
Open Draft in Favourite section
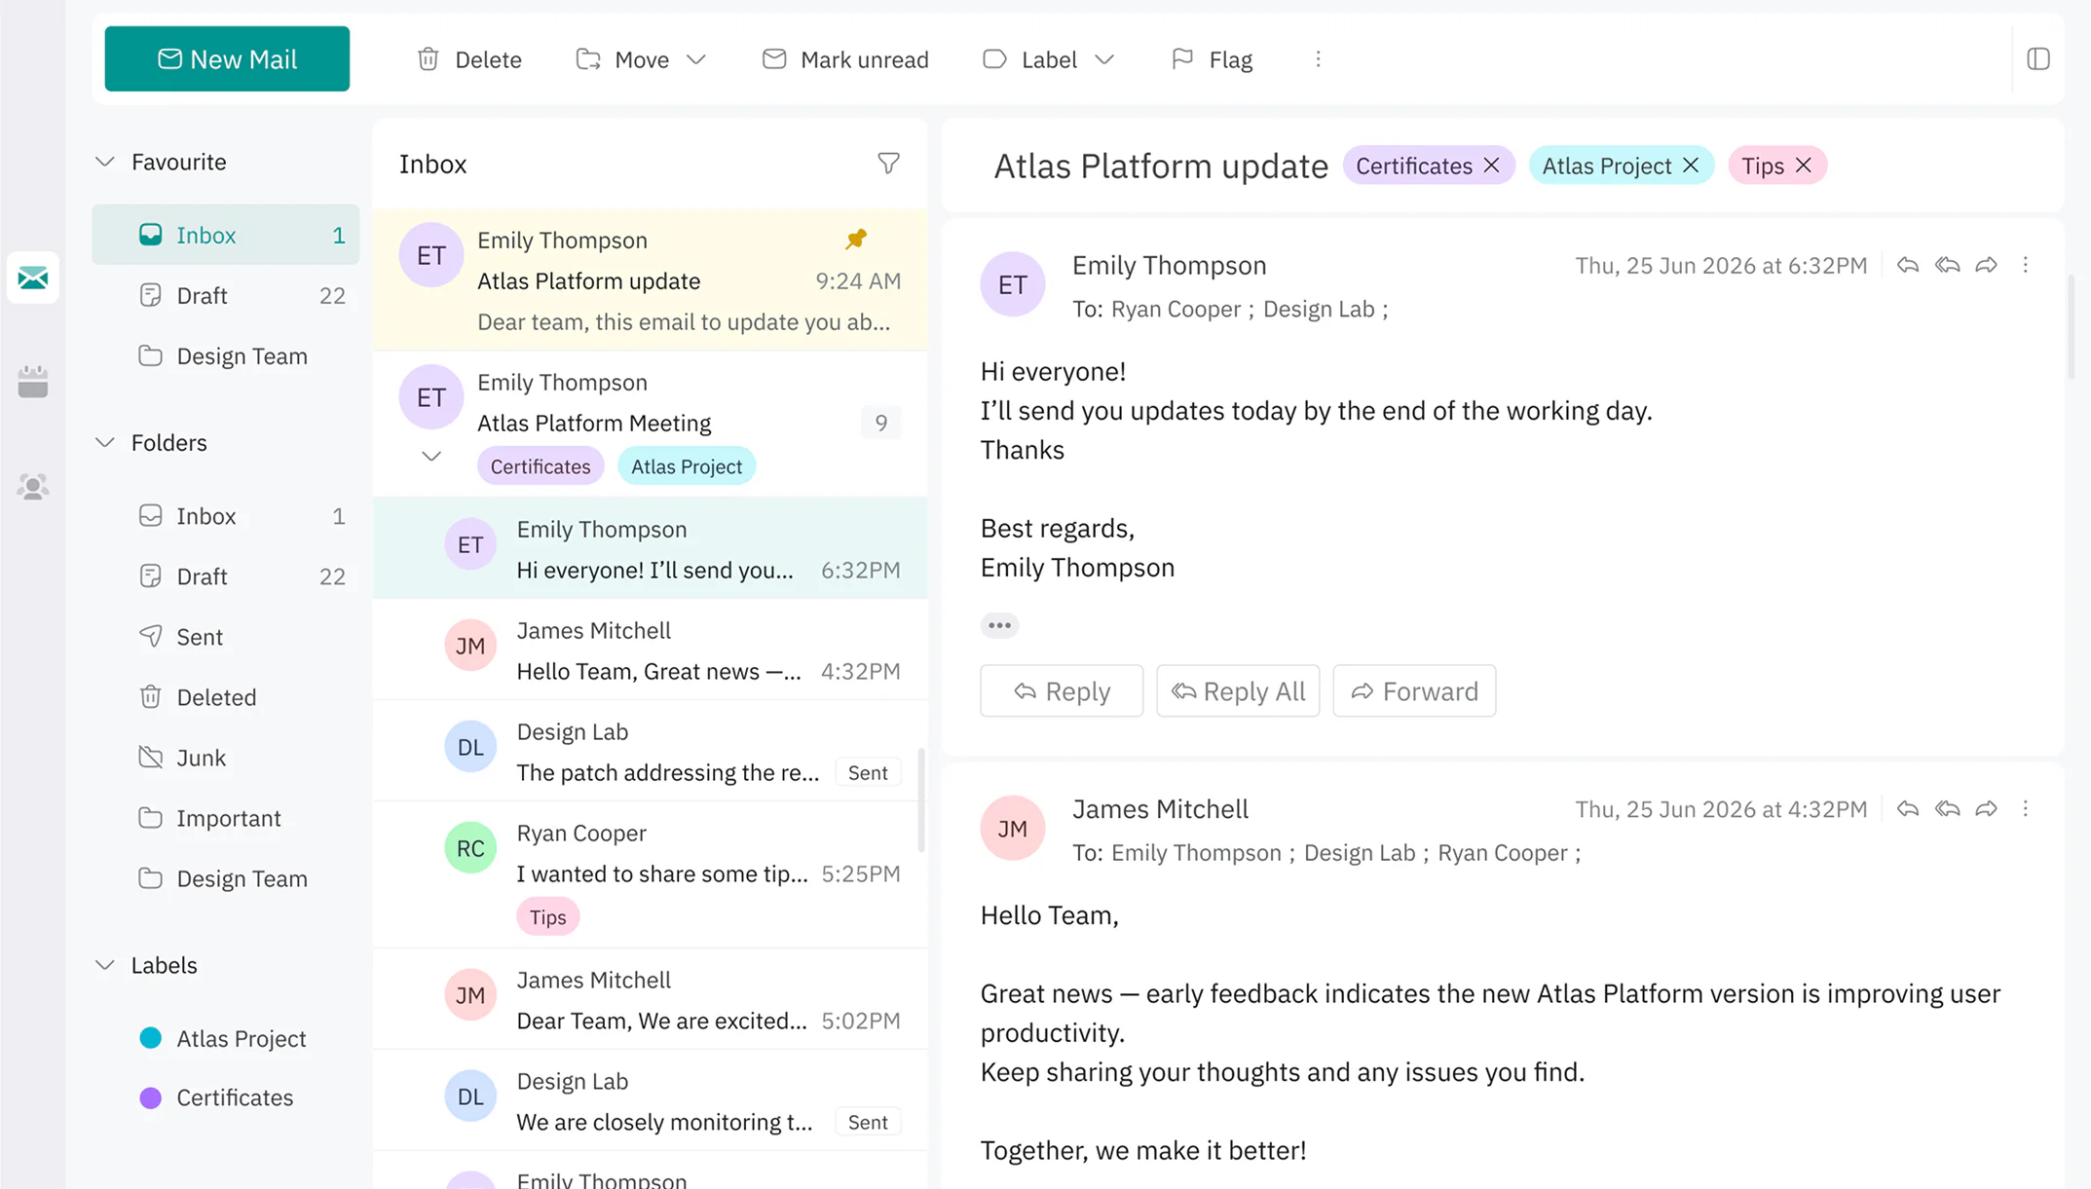pos(226,295)
